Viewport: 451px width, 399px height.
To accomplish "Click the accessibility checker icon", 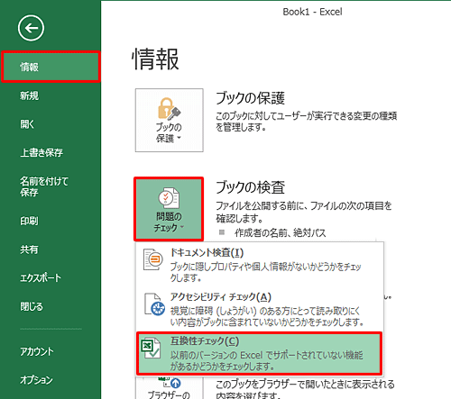I will pos(154,304).
